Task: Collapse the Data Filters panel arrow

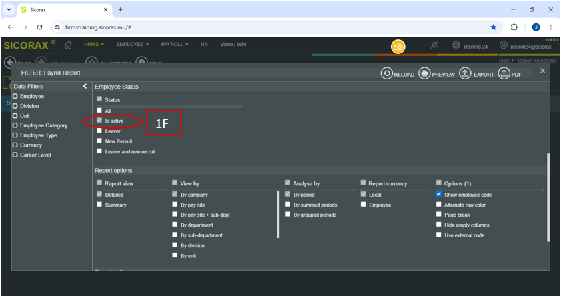Action: pyautogui.click(x=85, y=86)
